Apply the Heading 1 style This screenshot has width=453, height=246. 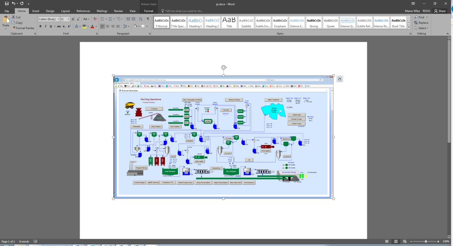click(x=195, y=22)
